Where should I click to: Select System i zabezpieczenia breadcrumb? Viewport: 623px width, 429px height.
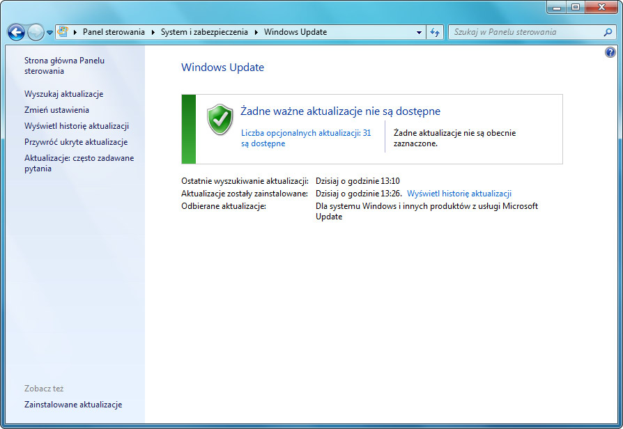204,32
